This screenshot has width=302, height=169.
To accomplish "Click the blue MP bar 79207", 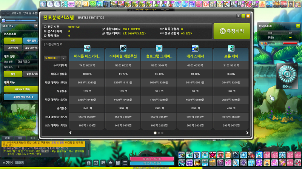I will [x=152, y=163].
